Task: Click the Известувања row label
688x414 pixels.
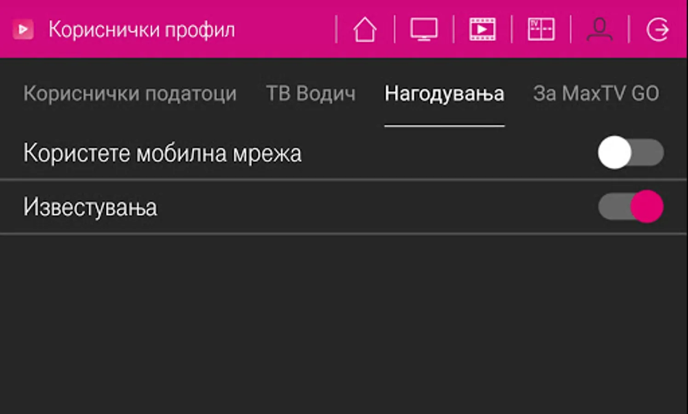Action: coord(90,207)
